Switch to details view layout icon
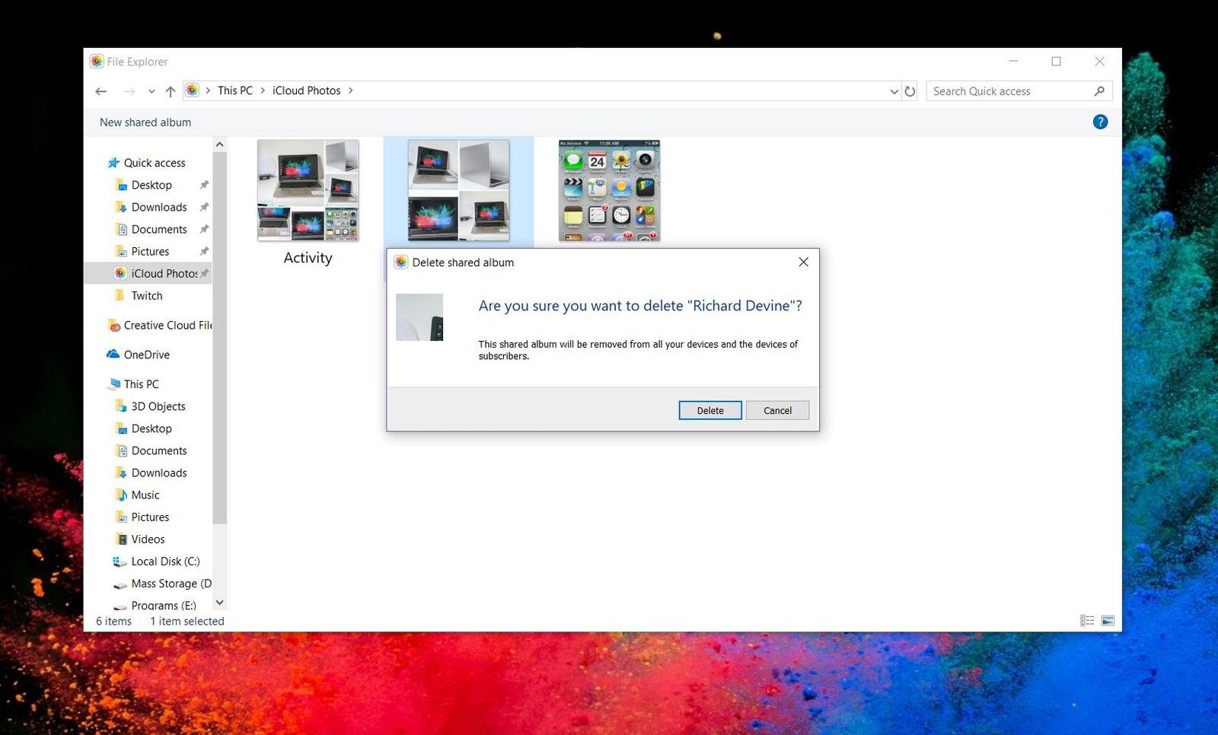 (1087, 621)
